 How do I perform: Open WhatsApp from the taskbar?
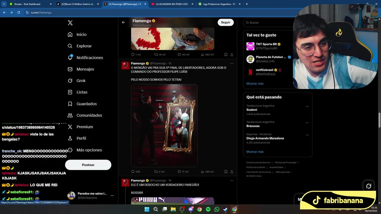(x=217, y=209)
